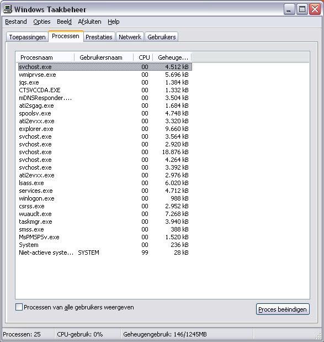
Task: Open the Afsluiten menu
Action: [x=89, y=22]
